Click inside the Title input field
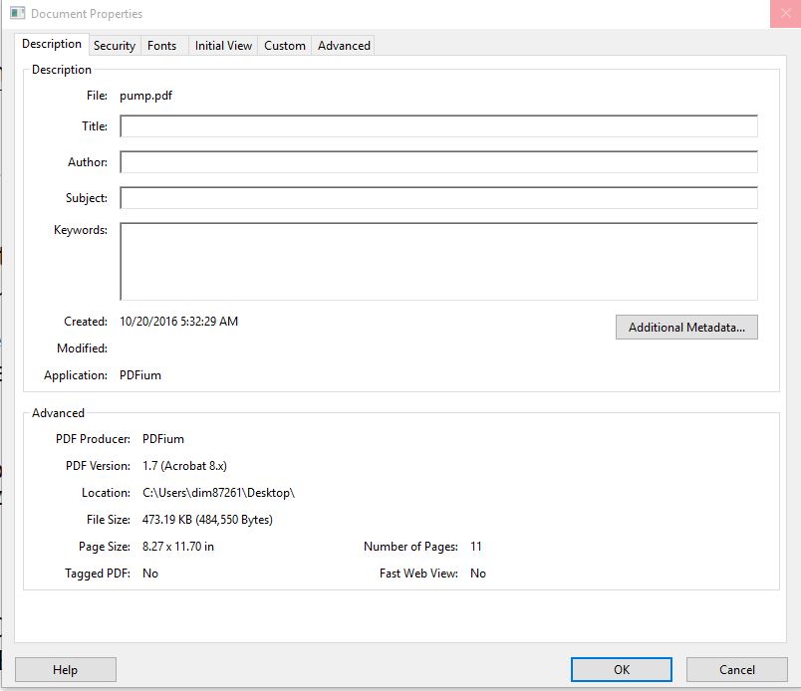Viewport: 801px width, 691px height. (x=438, y=126)
